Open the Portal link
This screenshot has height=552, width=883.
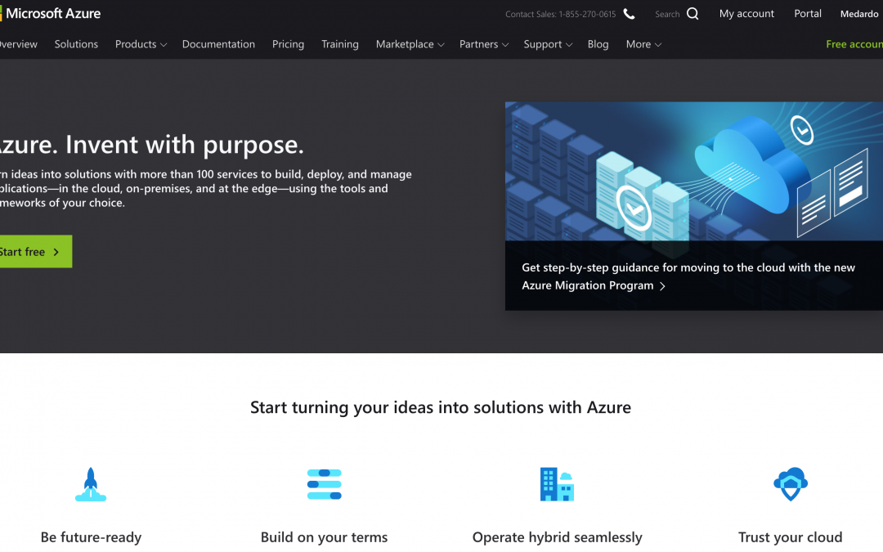(x=808, y=14)
